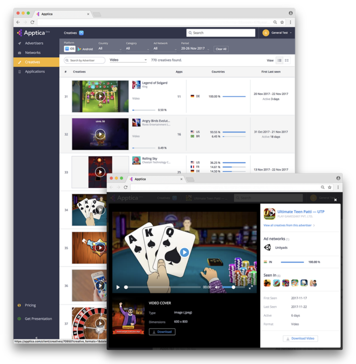Reload the page in front browser window

125,187
